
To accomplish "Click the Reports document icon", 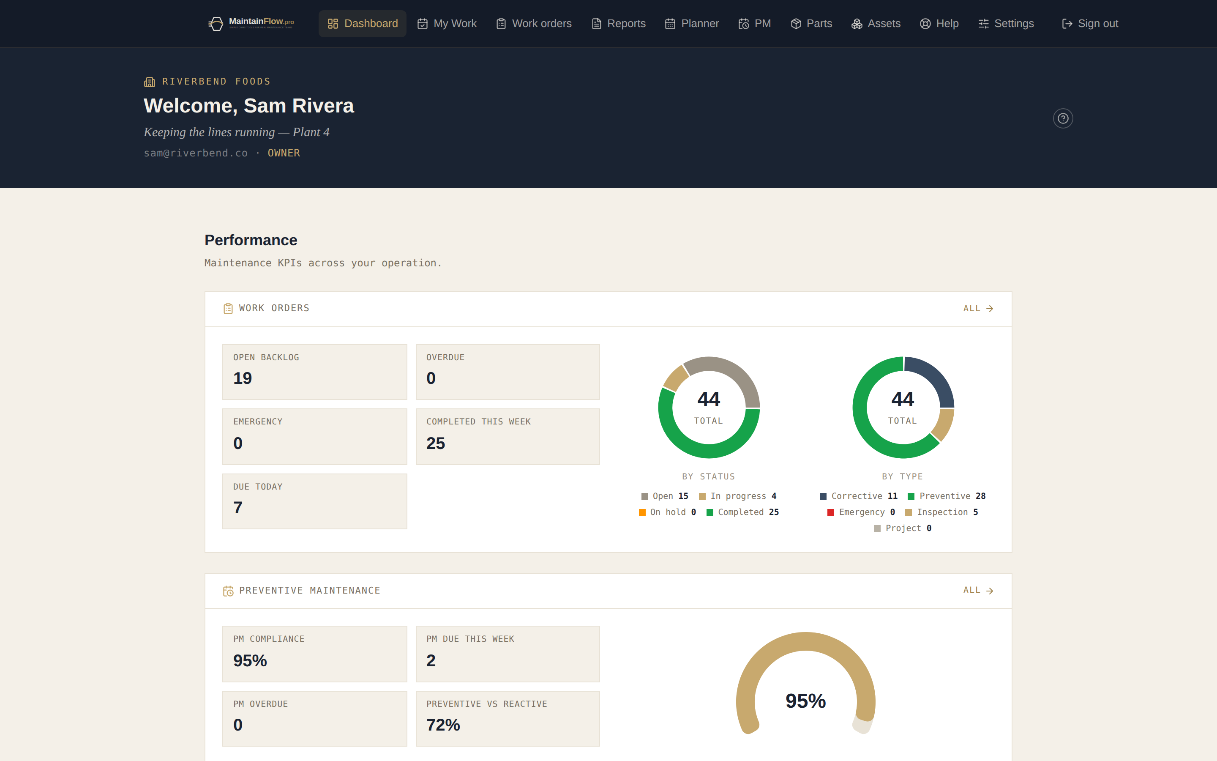I will (x=596, y=24).
